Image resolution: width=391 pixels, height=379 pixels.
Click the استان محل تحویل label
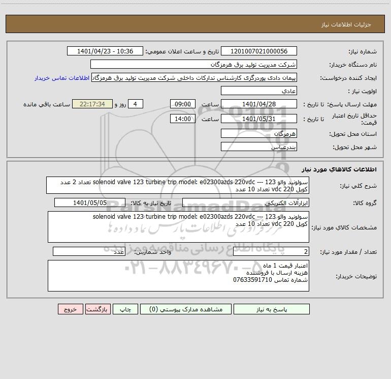pos(353,134)
